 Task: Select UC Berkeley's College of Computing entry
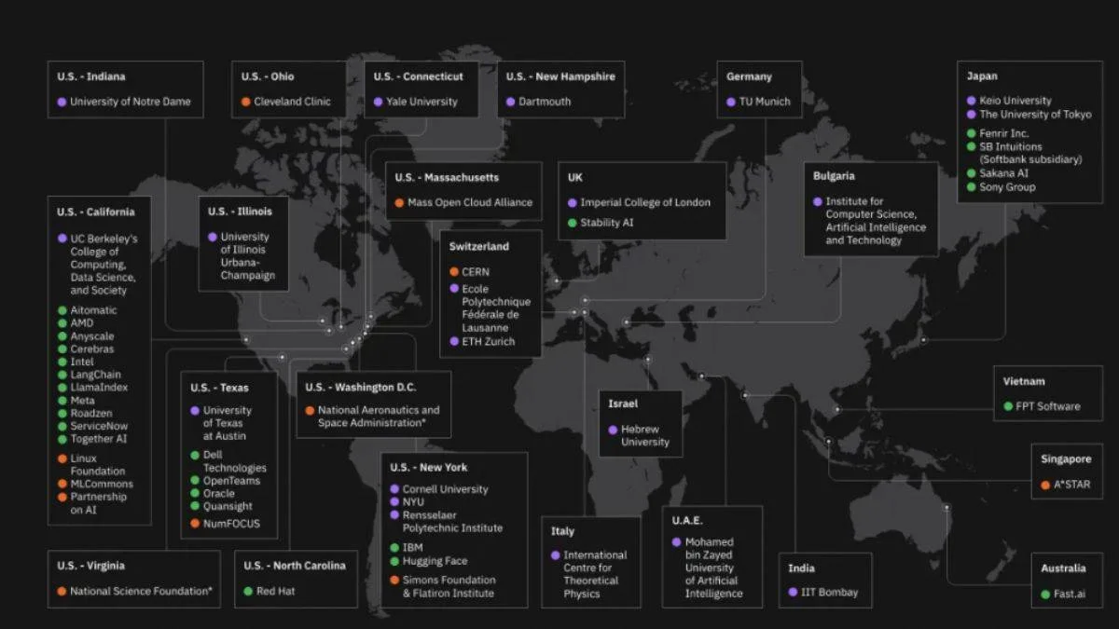pos(98,265)
